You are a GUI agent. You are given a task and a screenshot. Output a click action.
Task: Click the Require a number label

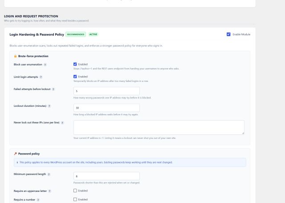[24, 200]
